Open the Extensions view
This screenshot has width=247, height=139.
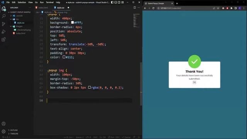(x=3, y=39)
